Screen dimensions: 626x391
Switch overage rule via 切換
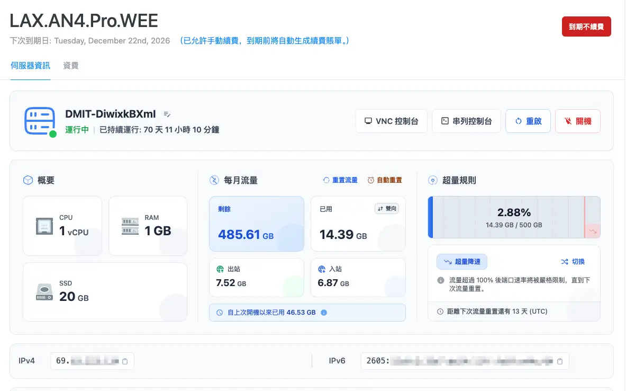(x=573, y=262)
